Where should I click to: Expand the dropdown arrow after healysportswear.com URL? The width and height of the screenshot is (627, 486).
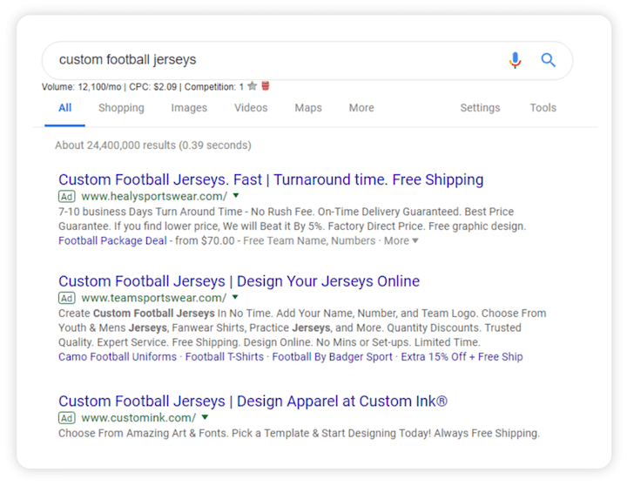pyautogui.click(x=236, y=196)
